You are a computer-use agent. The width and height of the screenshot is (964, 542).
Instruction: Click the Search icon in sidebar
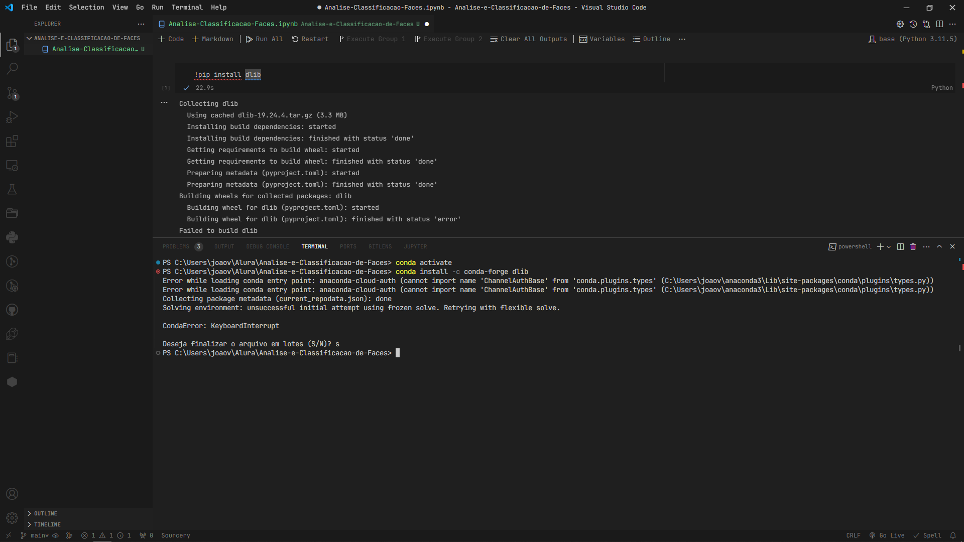pyautogui.click(x=12, y=68)
